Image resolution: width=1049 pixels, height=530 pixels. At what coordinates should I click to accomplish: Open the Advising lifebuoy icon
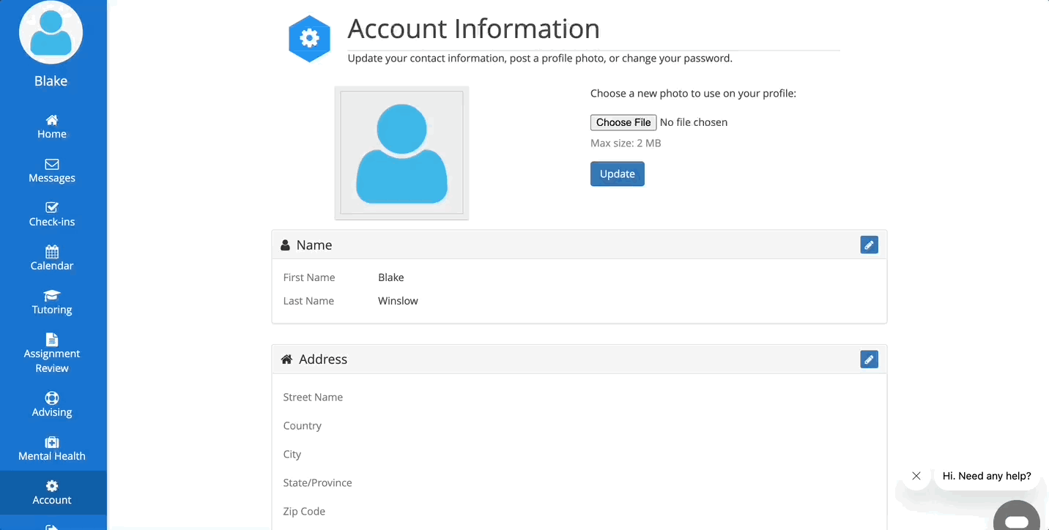click(x=51, y=398)
